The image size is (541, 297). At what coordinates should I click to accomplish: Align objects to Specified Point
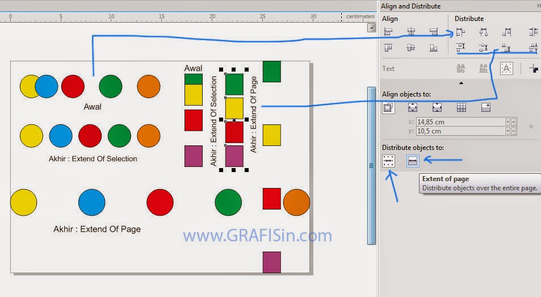pyautogui.click(x=486, y=108)
